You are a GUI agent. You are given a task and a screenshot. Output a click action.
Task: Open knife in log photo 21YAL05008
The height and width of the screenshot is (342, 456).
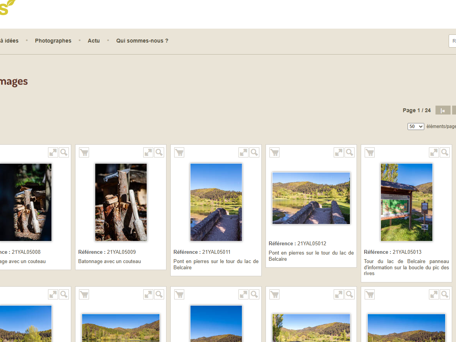click(x=26, y=202)
